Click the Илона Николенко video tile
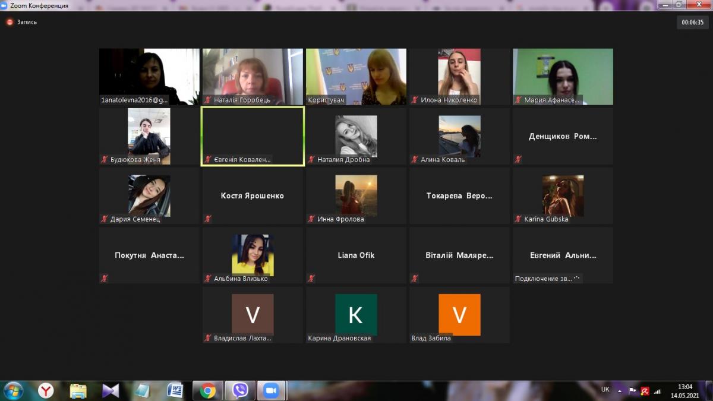Viewport: 713px width, 401px height. pyautogui.click(x=459, y=76)
